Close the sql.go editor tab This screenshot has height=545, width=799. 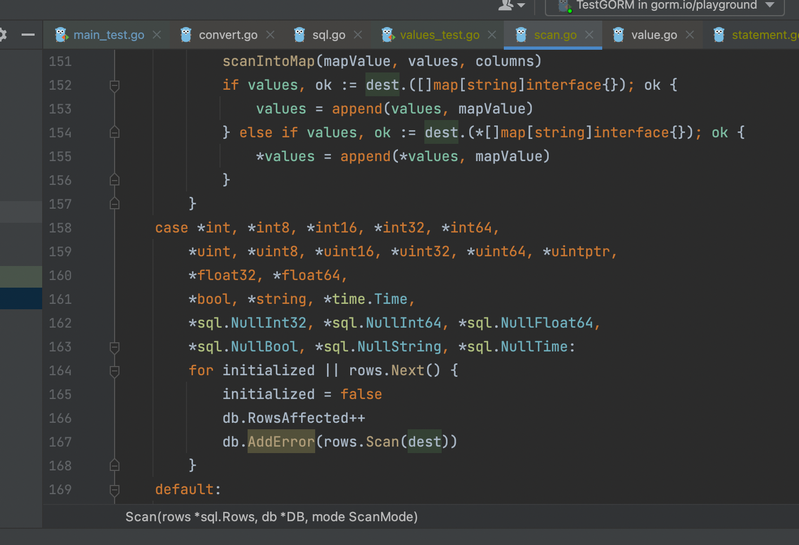[358, 35]
